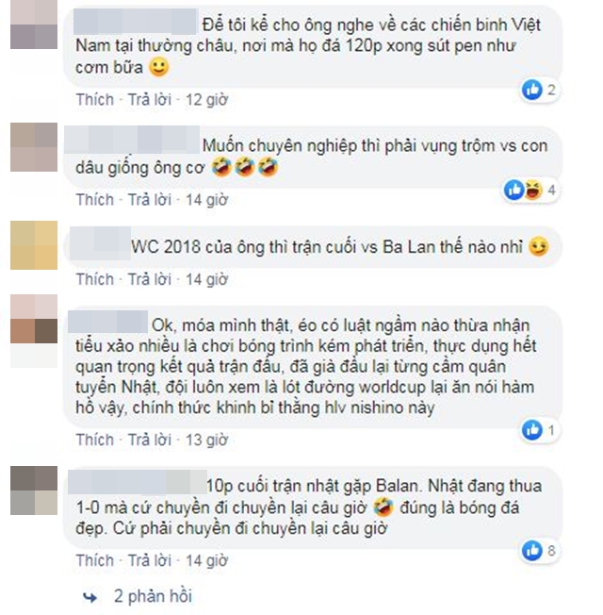
Task: Open the first commenter's profile avatar
Action: tap(34, 25)
